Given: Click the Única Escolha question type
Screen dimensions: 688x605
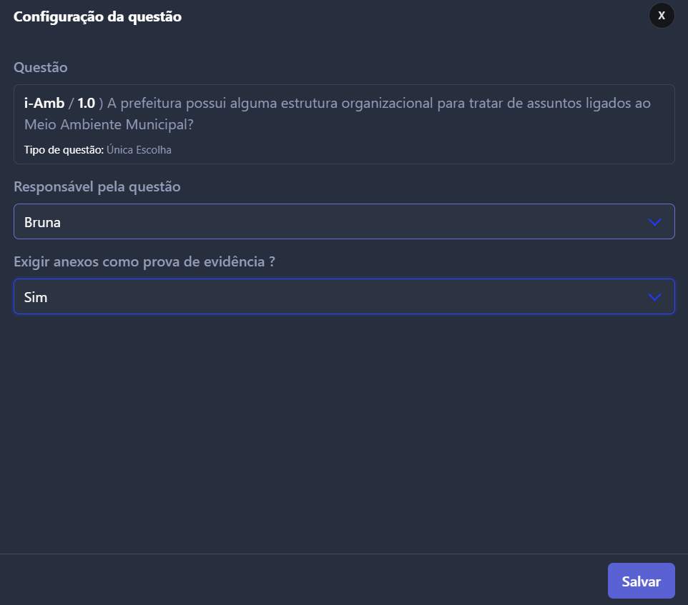Looking at the screenshot, I should pos(139,150).
